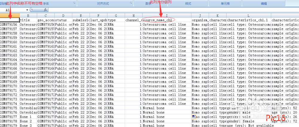Select column E header

pos(81,16)
